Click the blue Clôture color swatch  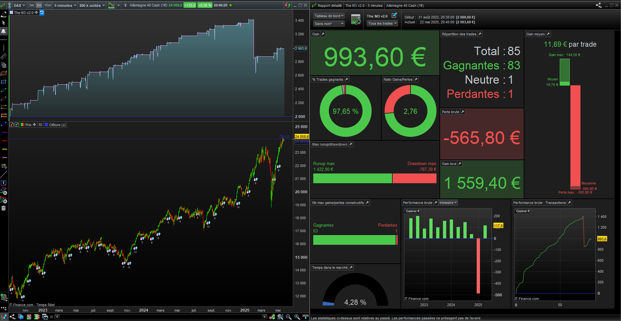pyautogui.click(x=46, y=125)
